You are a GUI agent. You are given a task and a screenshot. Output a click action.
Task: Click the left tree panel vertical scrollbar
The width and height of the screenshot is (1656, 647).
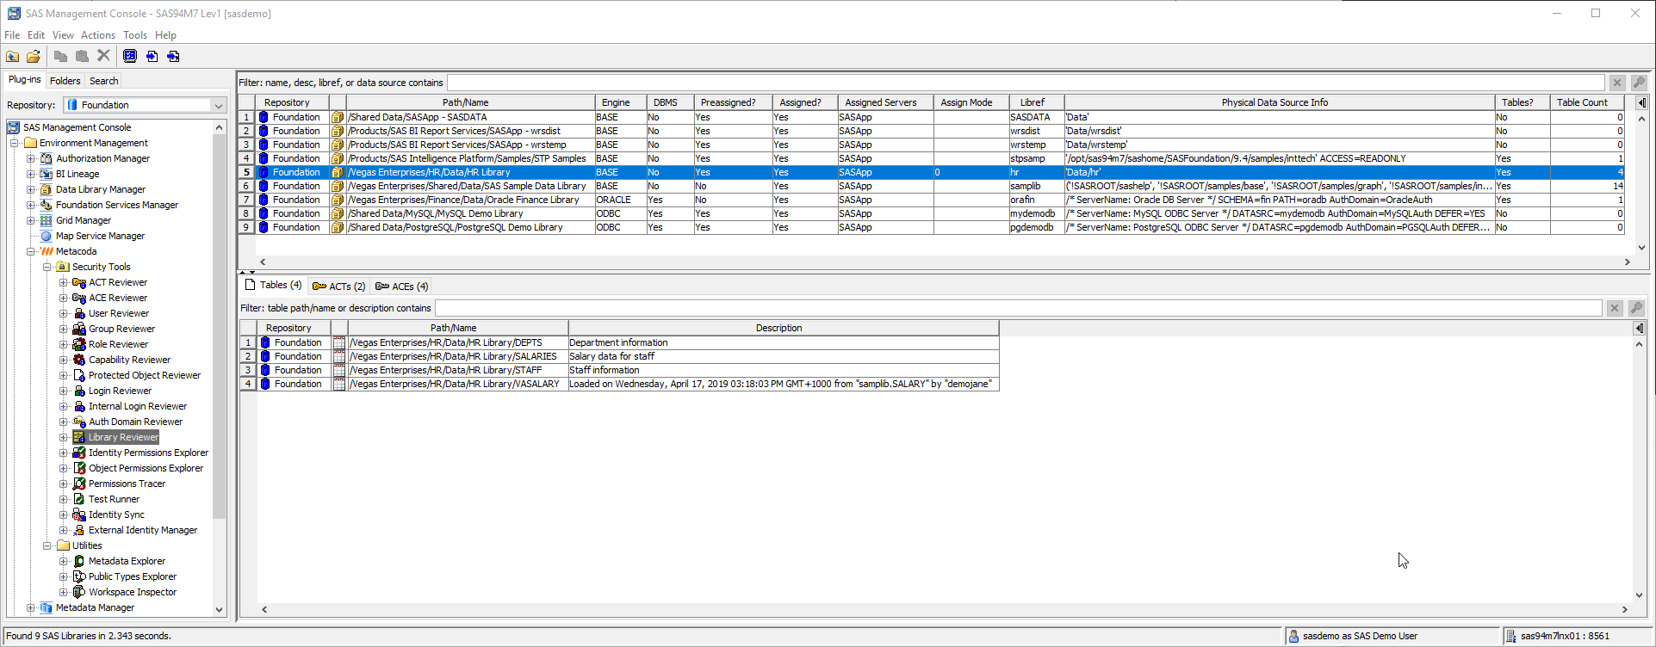219,368
